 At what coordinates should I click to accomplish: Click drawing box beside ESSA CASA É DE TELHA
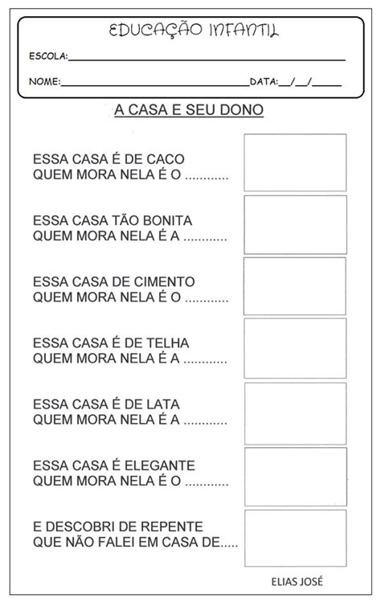click(x=295, y=348)
